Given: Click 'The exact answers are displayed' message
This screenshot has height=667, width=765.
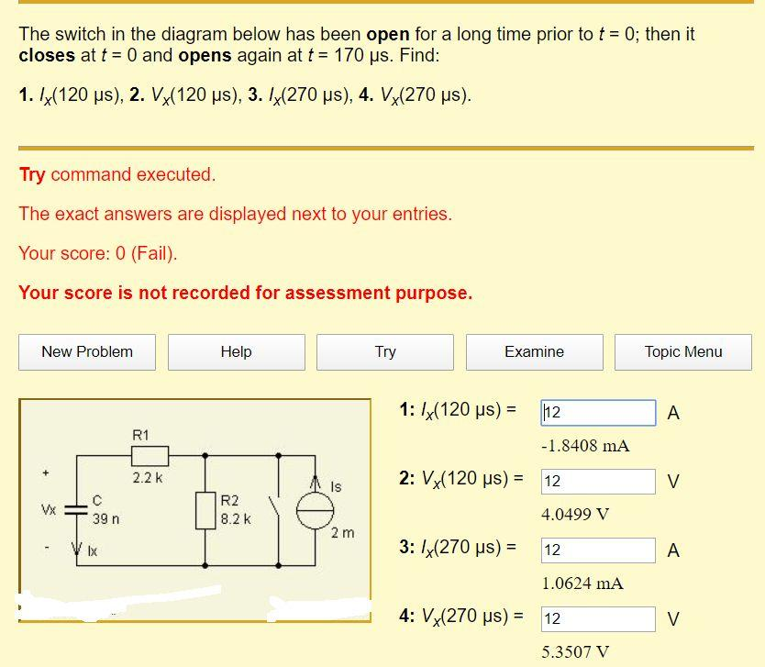Looking at the screenshot, I should tap(236, 214).
